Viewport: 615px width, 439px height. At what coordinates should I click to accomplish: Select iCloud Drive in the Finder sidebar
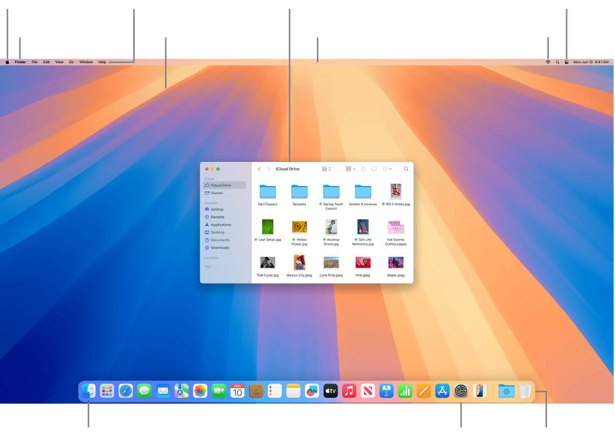click(224, 185)
